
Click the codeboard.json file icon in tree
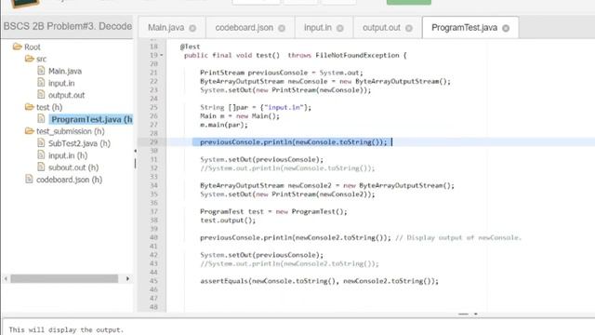[x=29, y=179]
